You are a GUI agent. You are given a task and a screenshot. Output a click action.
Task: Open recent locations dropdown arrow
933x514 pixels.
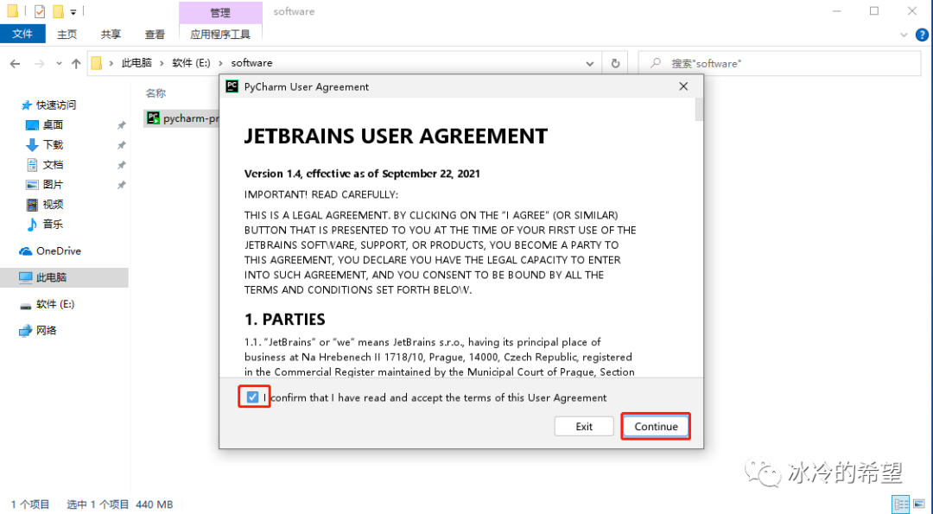(59, 64)
